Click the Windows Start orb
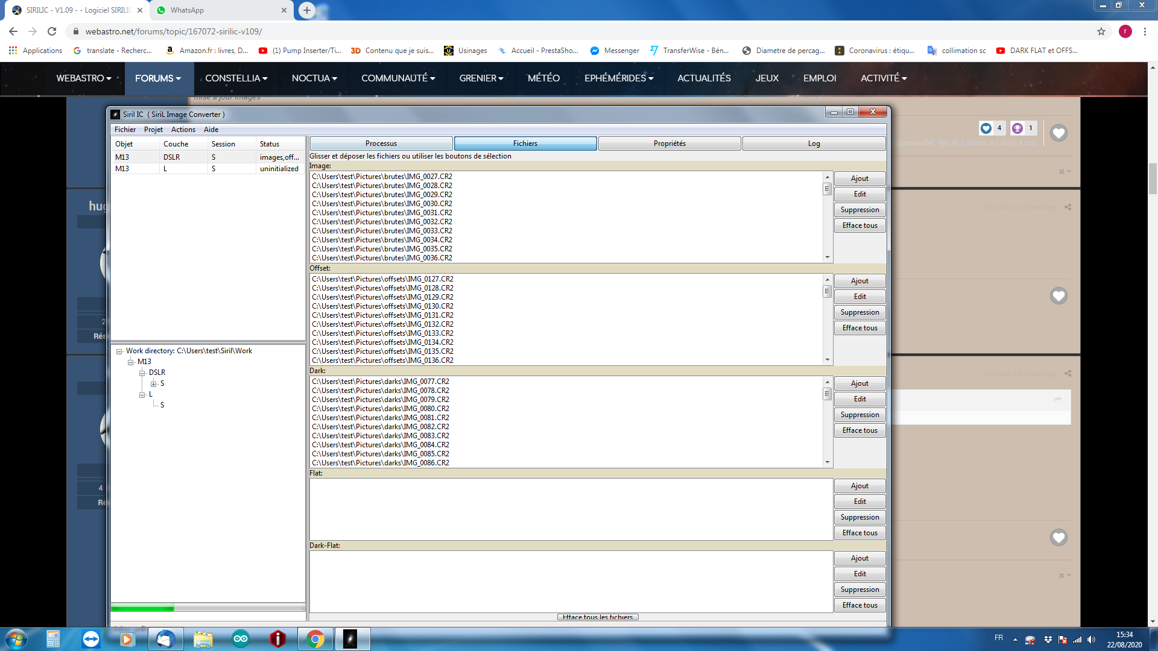This screenshot has width=1158, height=651. [16, 639]
